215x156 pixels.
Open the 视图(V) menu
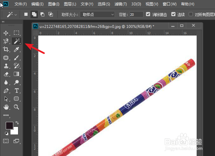152,4
